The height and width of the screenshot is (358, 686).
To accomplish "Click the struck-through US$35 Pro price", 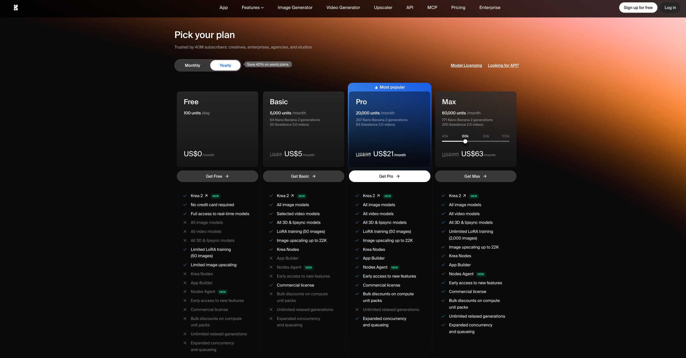I will pyautogui.click(x=363, y=155).
